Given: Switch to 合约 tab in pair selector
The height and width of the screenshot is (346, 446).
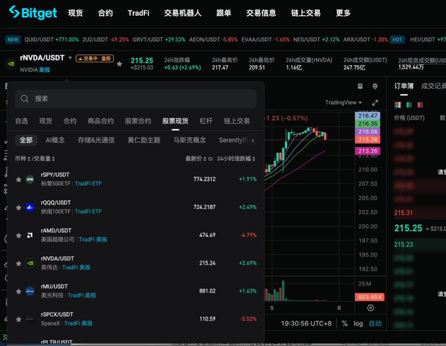Looking at the screenshot, I should tap(70, 121).
